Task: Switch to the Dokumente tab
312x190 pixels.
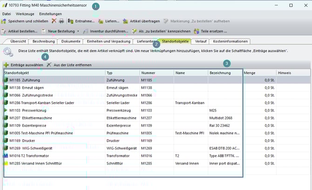Action: point(71,41)
